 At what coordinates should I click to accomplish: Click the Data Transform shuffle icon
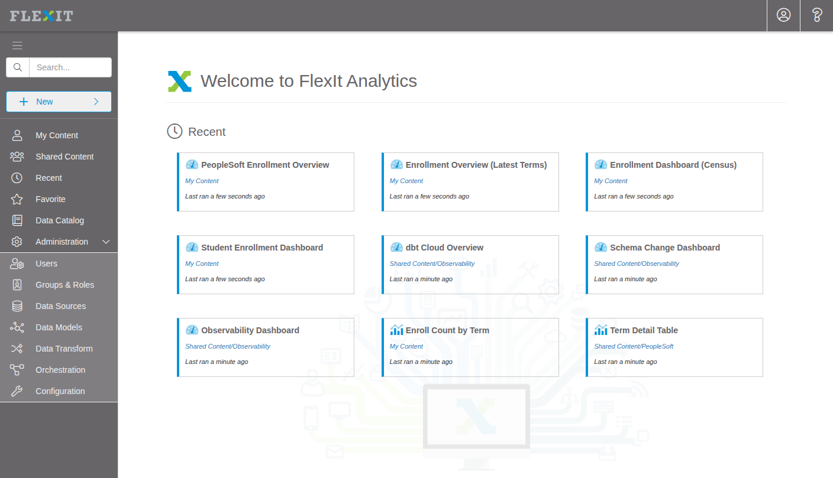tap(17, 349)
